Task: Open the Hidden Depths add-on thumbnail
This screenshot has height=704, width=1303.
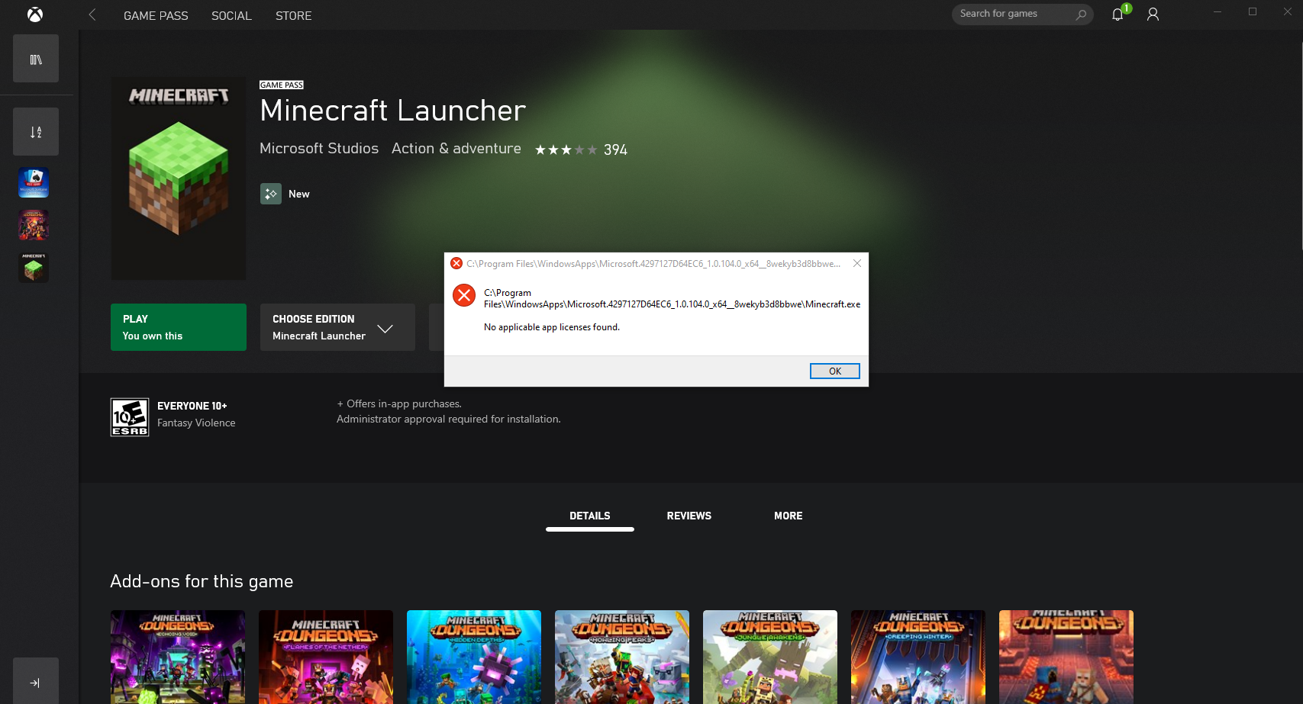Action: [474, 657]
